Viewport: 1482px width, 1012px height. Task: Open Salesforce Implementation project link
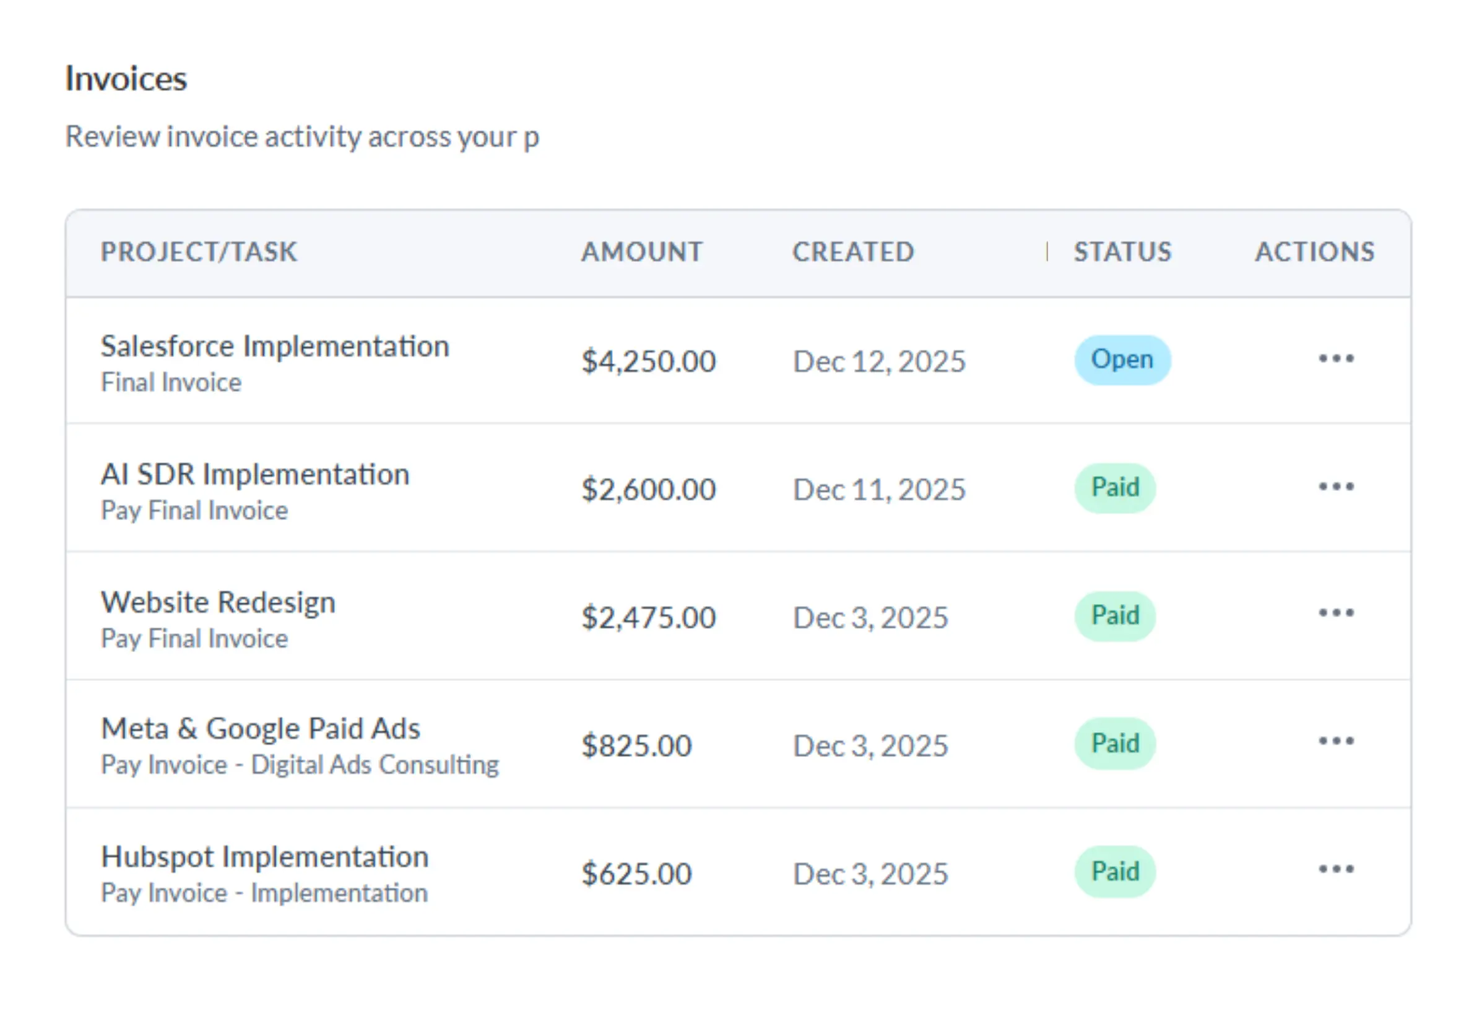[x=275, y=347]
